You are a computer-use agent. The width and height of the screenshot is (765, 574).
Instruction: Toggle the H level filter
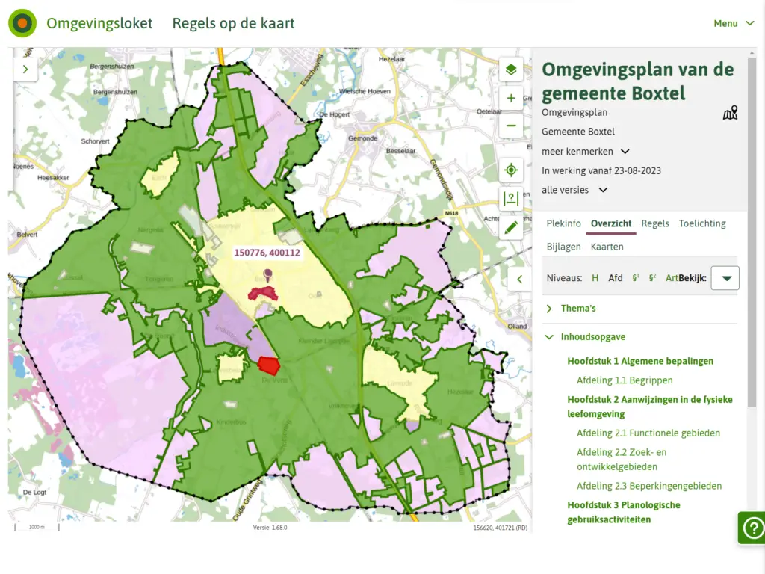pos(595,278)
